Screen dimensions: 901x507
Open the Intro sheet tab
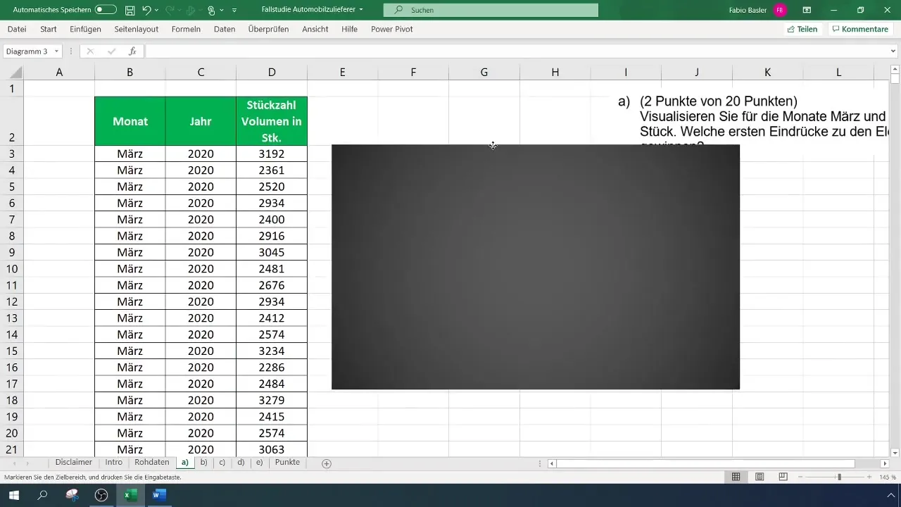(x=114, y=463)
